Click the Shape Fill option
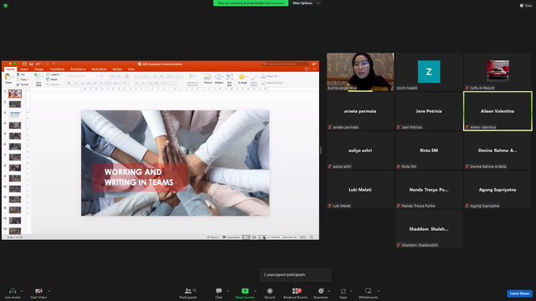This screenshot has width=536, height=301. [270, 76]
